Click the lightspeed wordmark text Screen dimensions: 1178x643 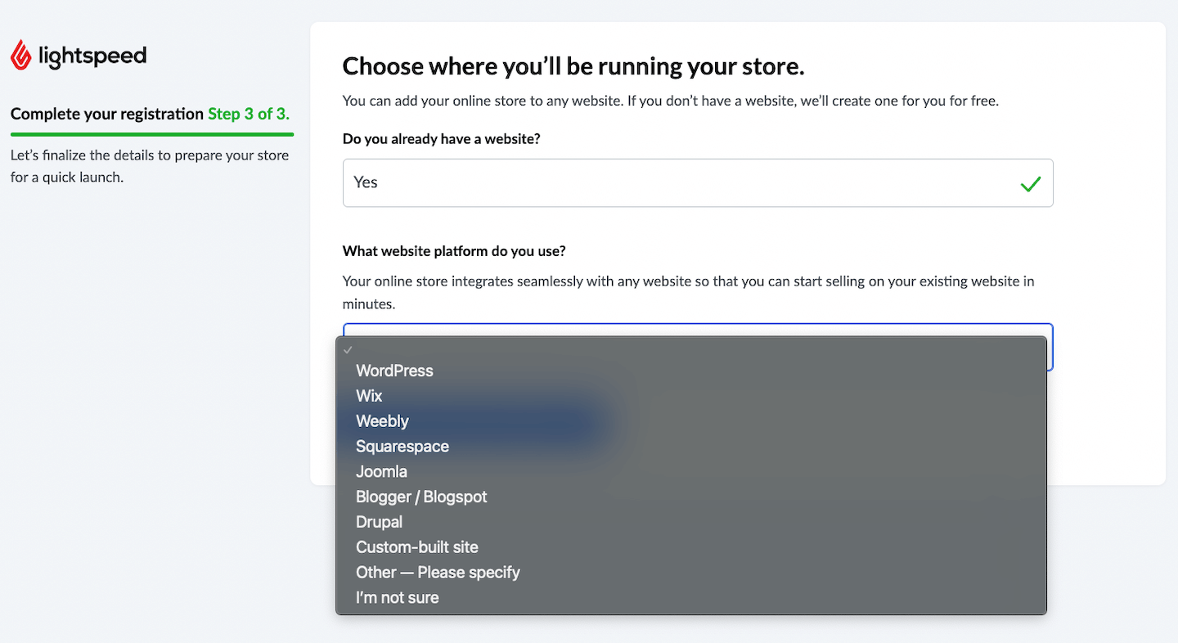tap(92, 56)
